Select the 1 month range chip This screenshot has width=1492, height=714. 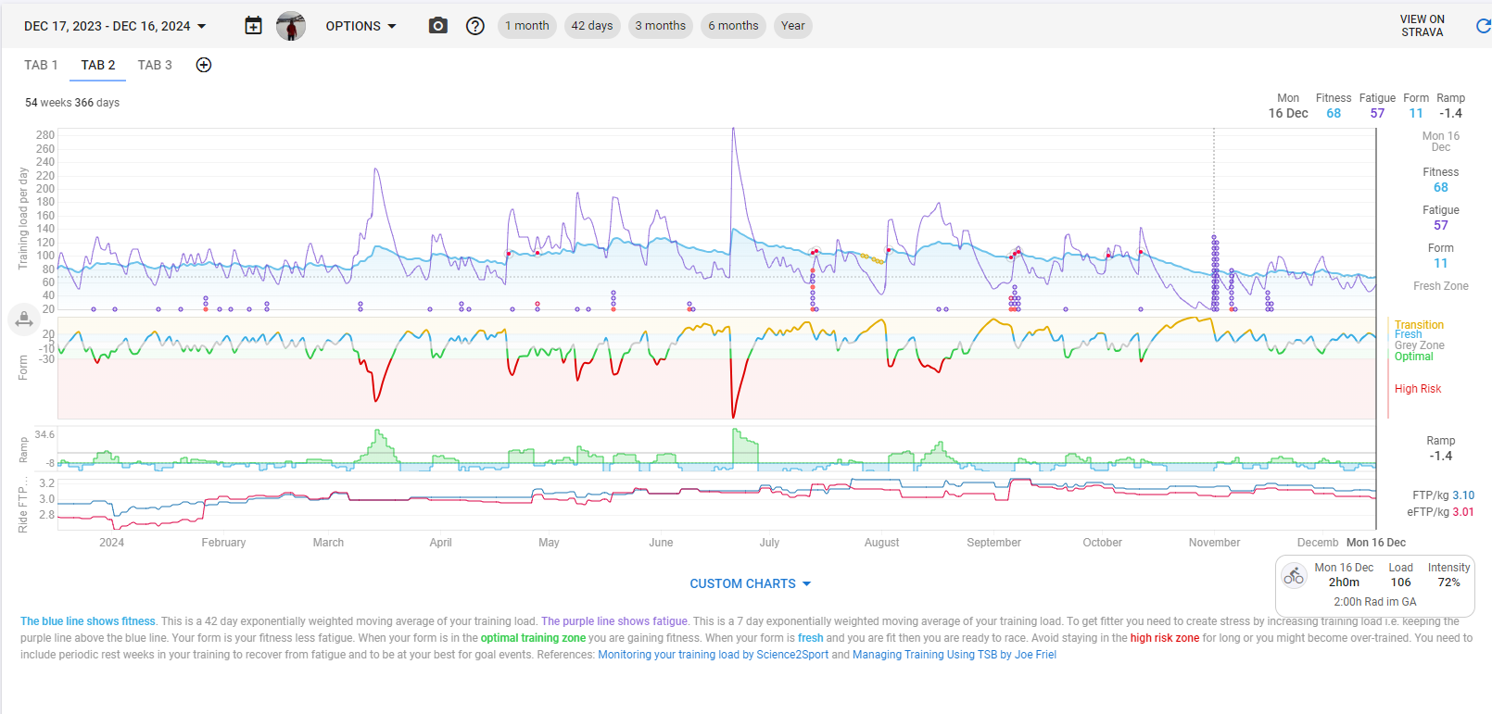[527, 26]
